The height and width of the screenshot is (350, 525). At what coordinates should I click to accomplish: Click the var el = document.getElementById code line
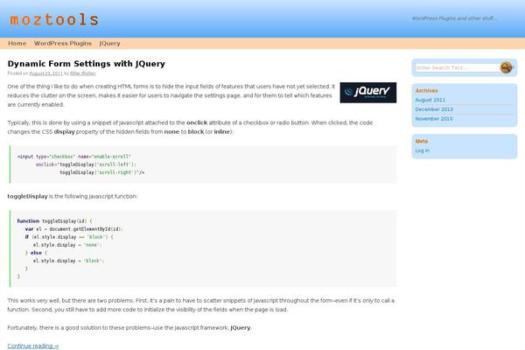(x=74, y=229)
